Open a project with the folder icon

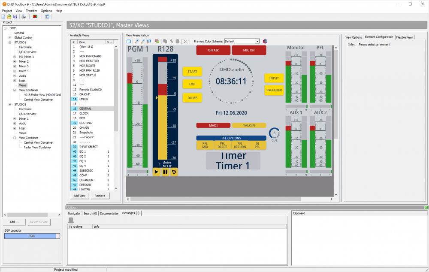[9, 16]
